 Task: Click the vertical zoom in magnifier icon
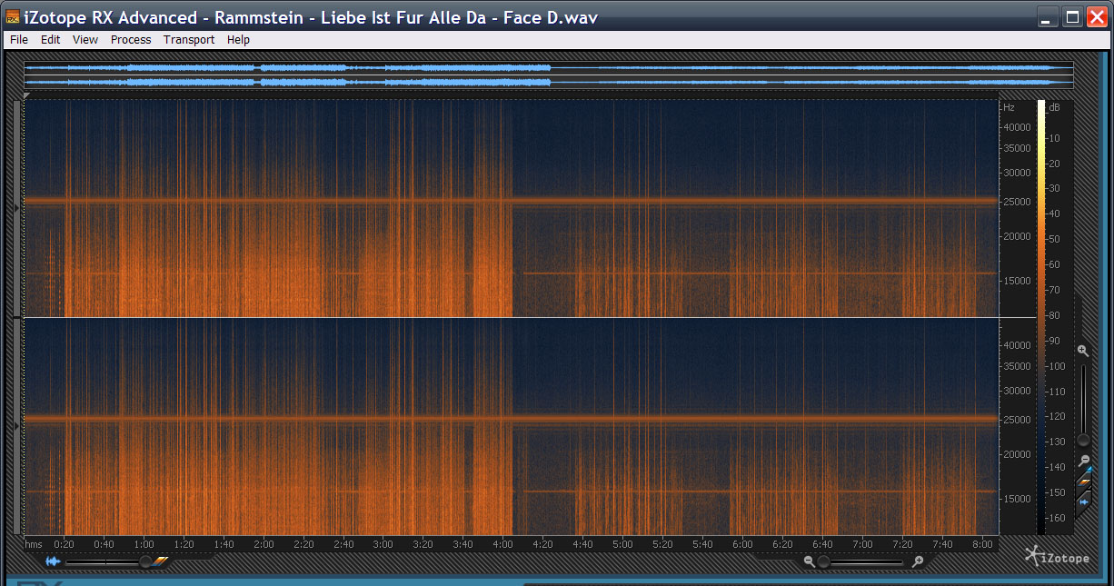point(1082,351)
